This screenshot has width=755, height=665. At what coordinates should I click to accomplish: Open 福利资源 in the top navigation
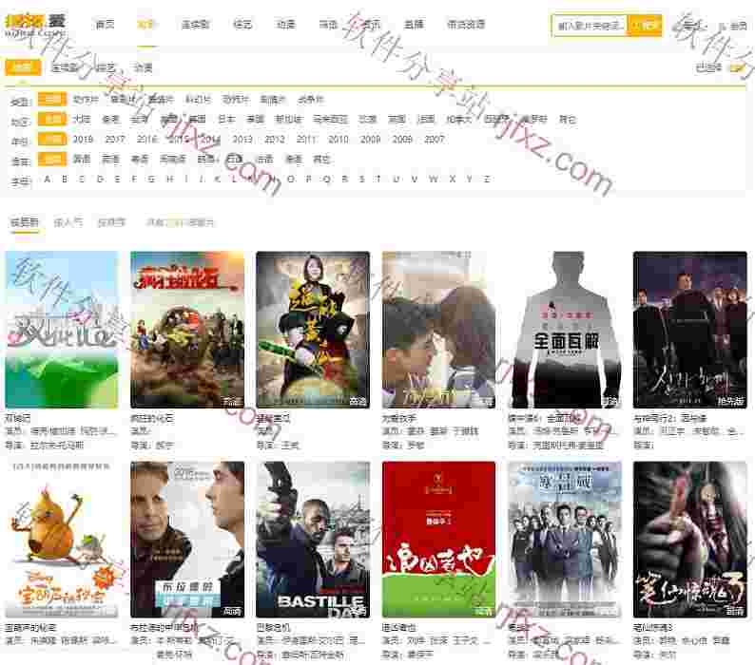tap(466, 25)
